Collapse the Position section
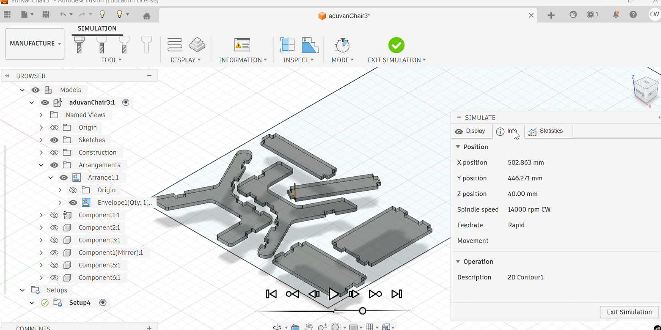This screenshot has width=661, height=330. tap(458, 147)
